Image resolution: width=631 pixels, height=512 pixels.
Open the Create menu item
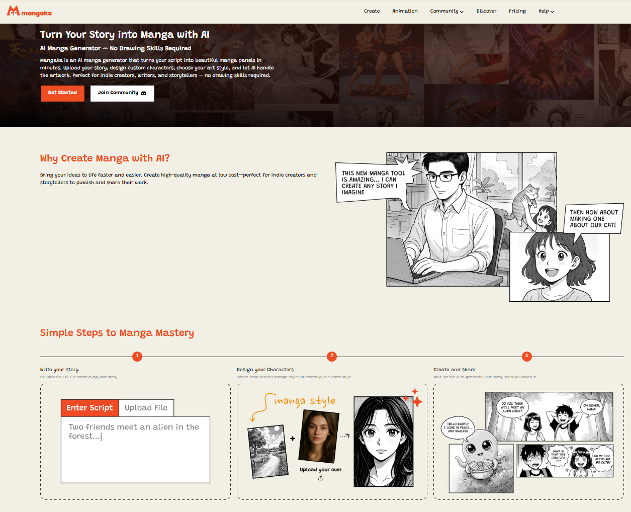372,11
